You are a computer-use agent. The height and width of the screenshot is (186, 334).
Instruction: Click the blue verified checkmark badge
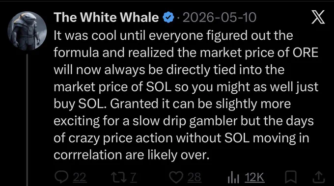168,17
